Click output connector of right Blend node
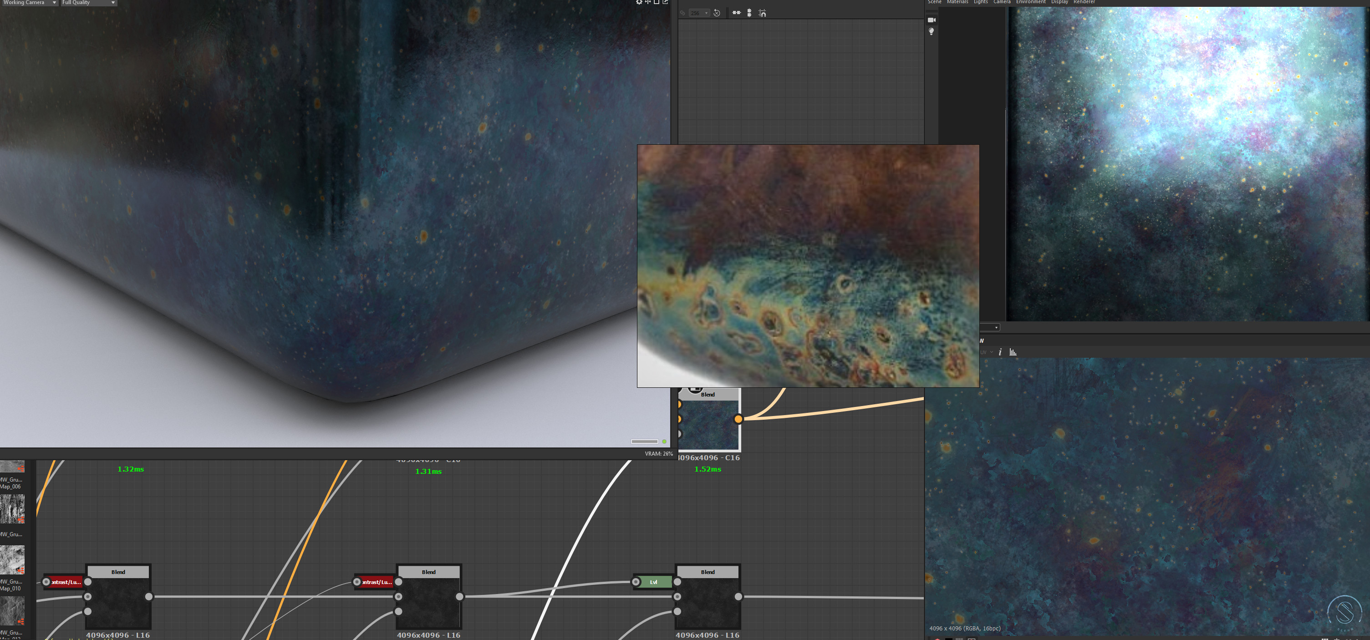This screenshot has width=1370, height=640. (x=738, y=597)
